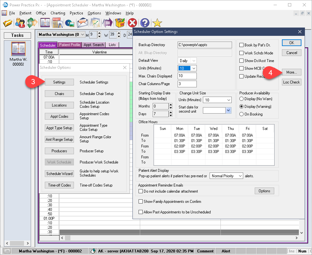Click the Chairs button
312x255 pixels.
(x=59, y=94)
